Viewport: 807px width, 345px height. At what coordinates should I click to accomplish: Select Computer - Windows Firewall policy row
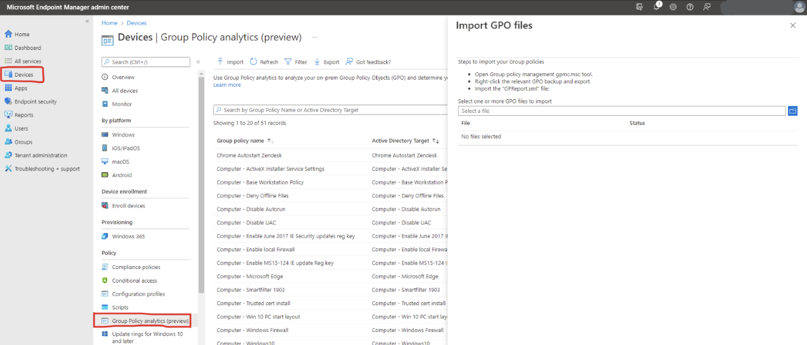pos(330,330)
